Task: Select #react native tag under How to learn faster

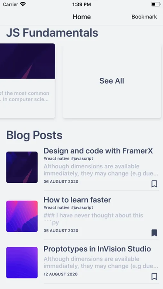Action: click(x=57, y=207)
